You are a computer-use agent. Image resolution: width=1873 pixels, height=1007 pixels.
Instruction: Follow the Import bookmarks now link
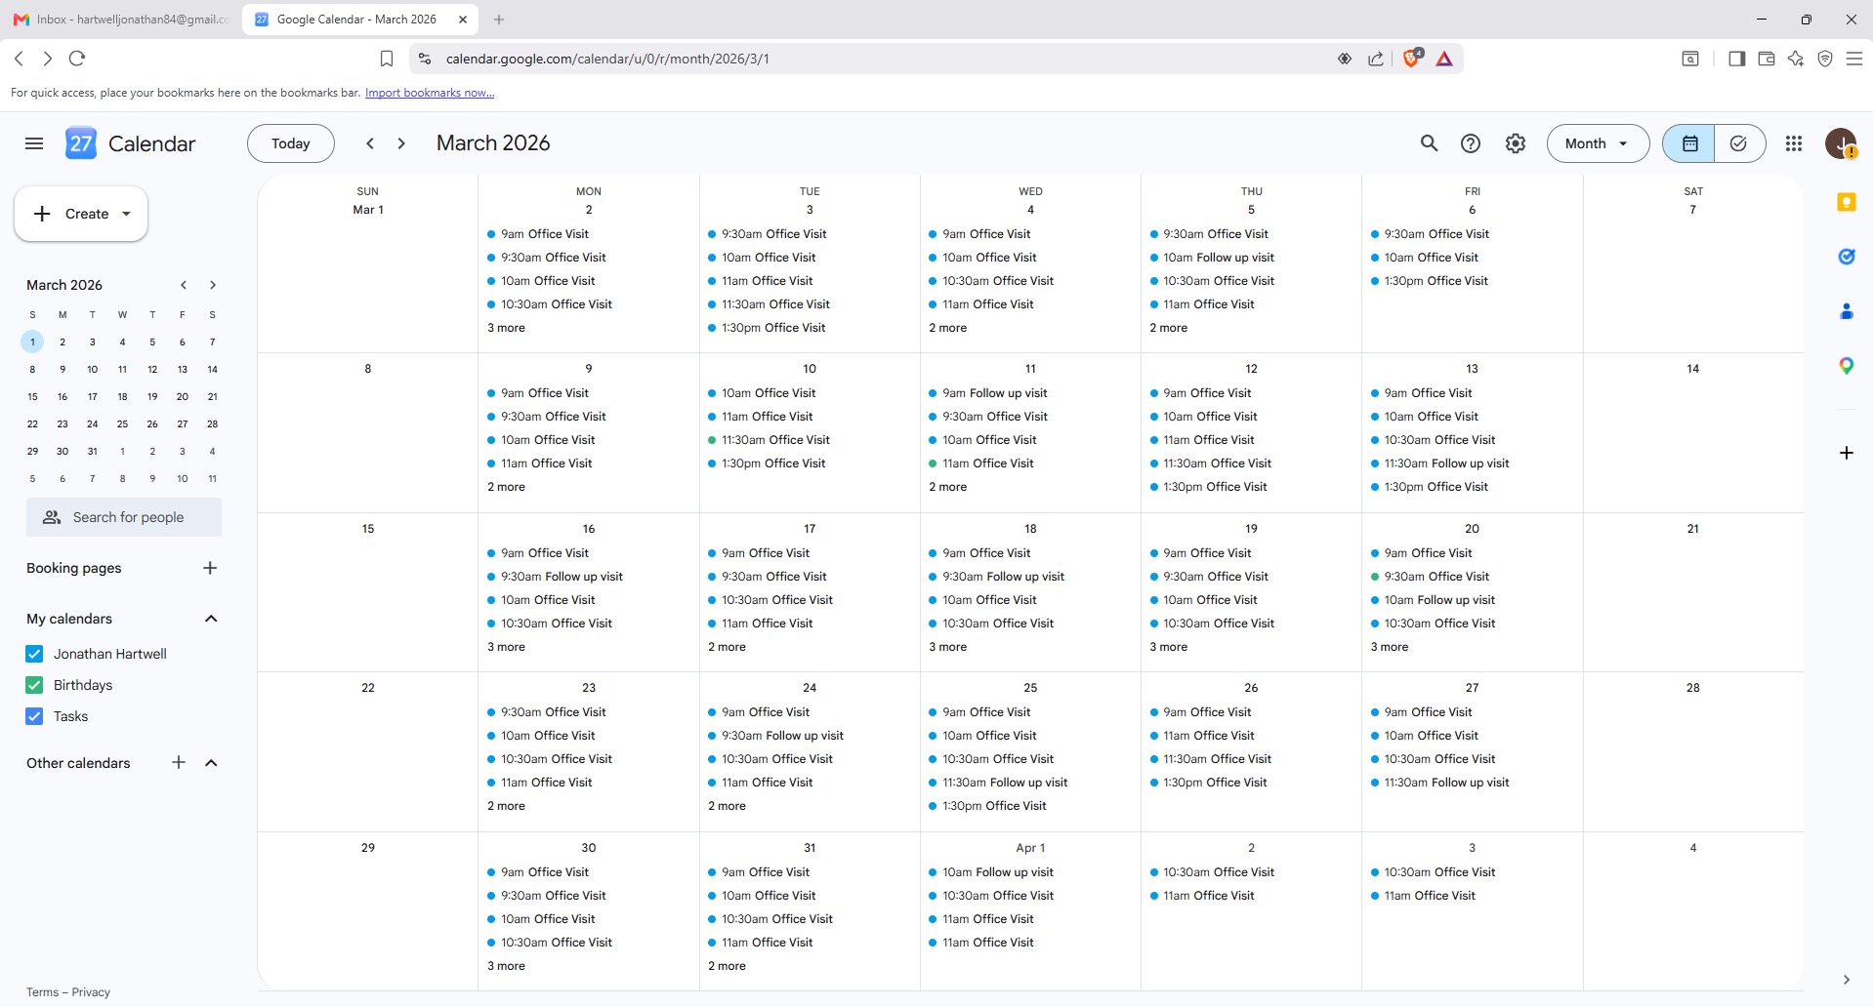[430, 93]
